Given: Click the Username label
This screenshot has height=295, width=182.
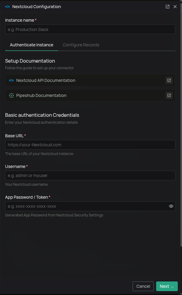Looking at the screenshot, I should 15,166.
